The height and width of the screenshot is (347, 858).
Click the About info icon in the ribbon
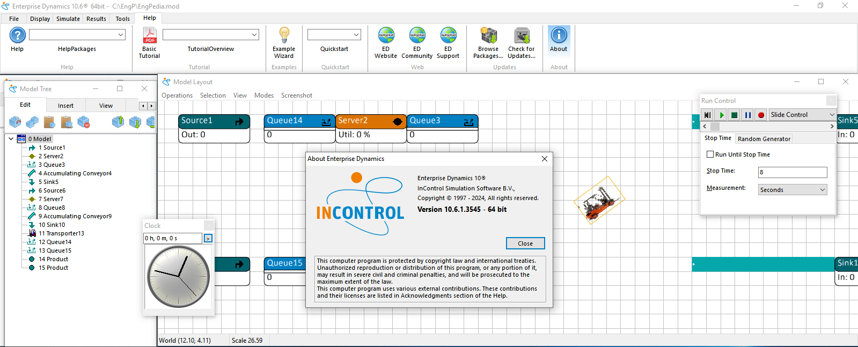click(x=559, y=35)
